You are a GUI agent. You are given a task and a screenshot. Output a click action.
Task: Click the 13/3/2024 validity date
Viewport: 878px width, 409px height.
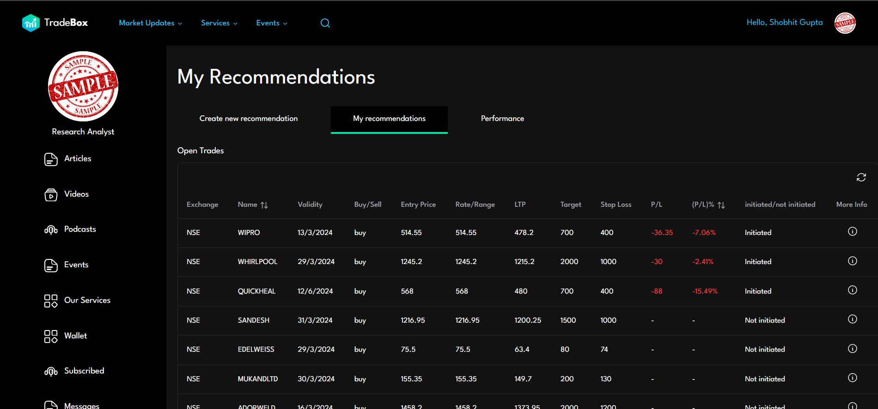click(x=315, y=233)
